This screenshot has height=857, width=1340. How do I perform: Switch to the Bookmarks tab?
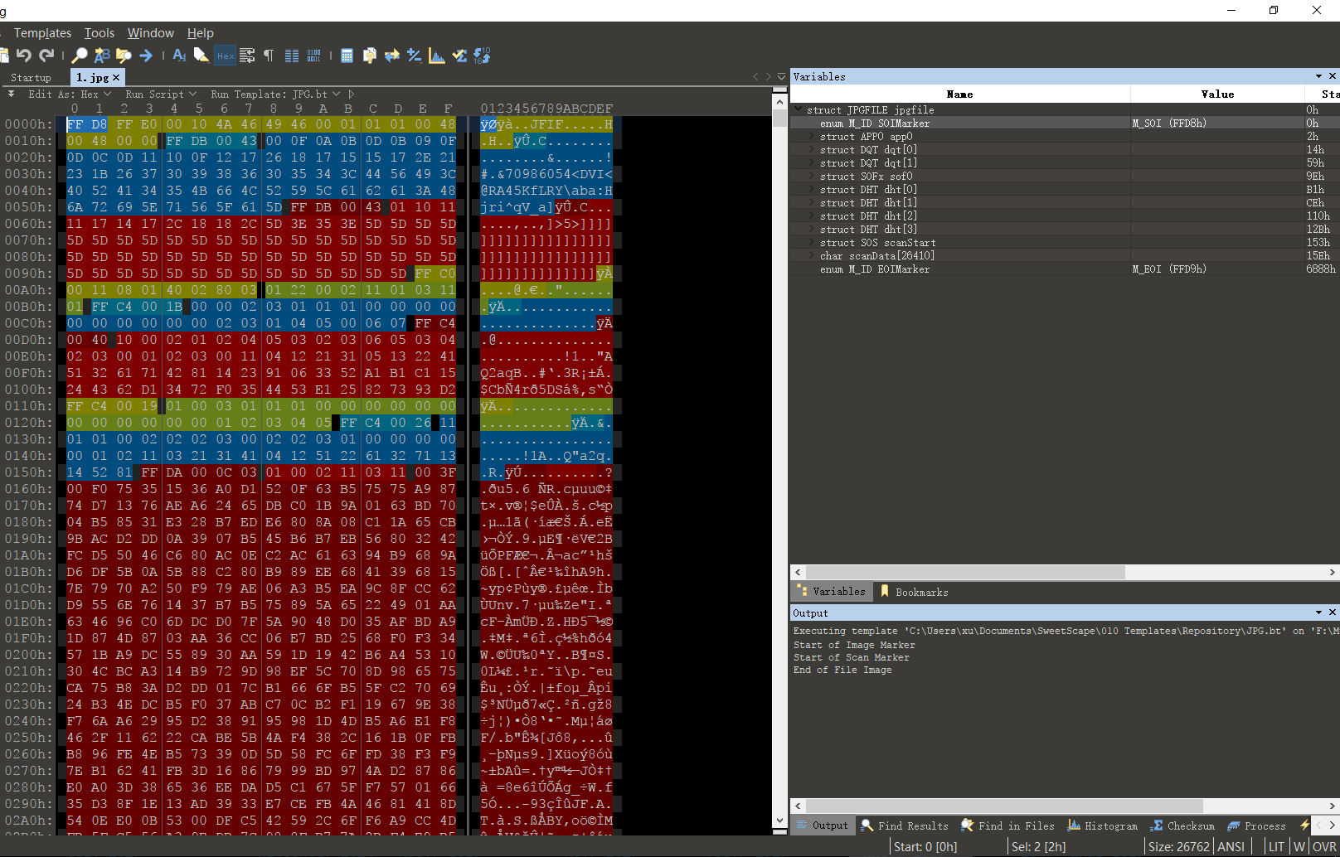[x=914, y=592]
